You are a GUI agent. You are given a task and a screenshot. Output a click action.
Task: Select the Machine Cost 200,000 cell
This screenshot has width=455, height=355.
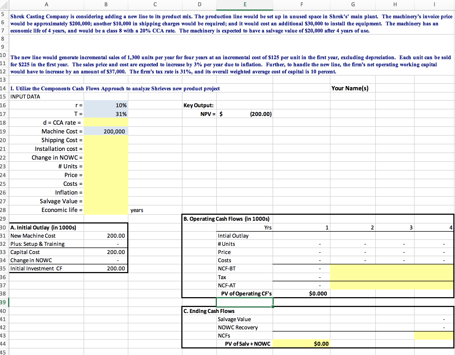(x=106, y=132)
